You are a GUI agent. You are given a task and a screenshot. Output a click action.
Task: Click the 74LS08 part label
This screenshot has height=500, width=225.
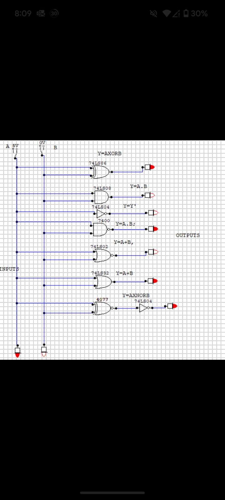102,188
